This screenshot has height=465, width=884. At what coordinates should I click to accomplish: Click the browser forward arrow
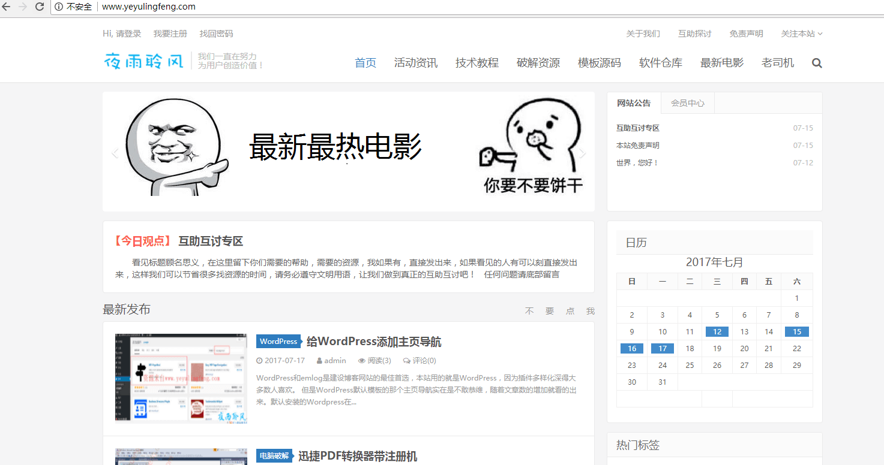[x=23, y=7]
